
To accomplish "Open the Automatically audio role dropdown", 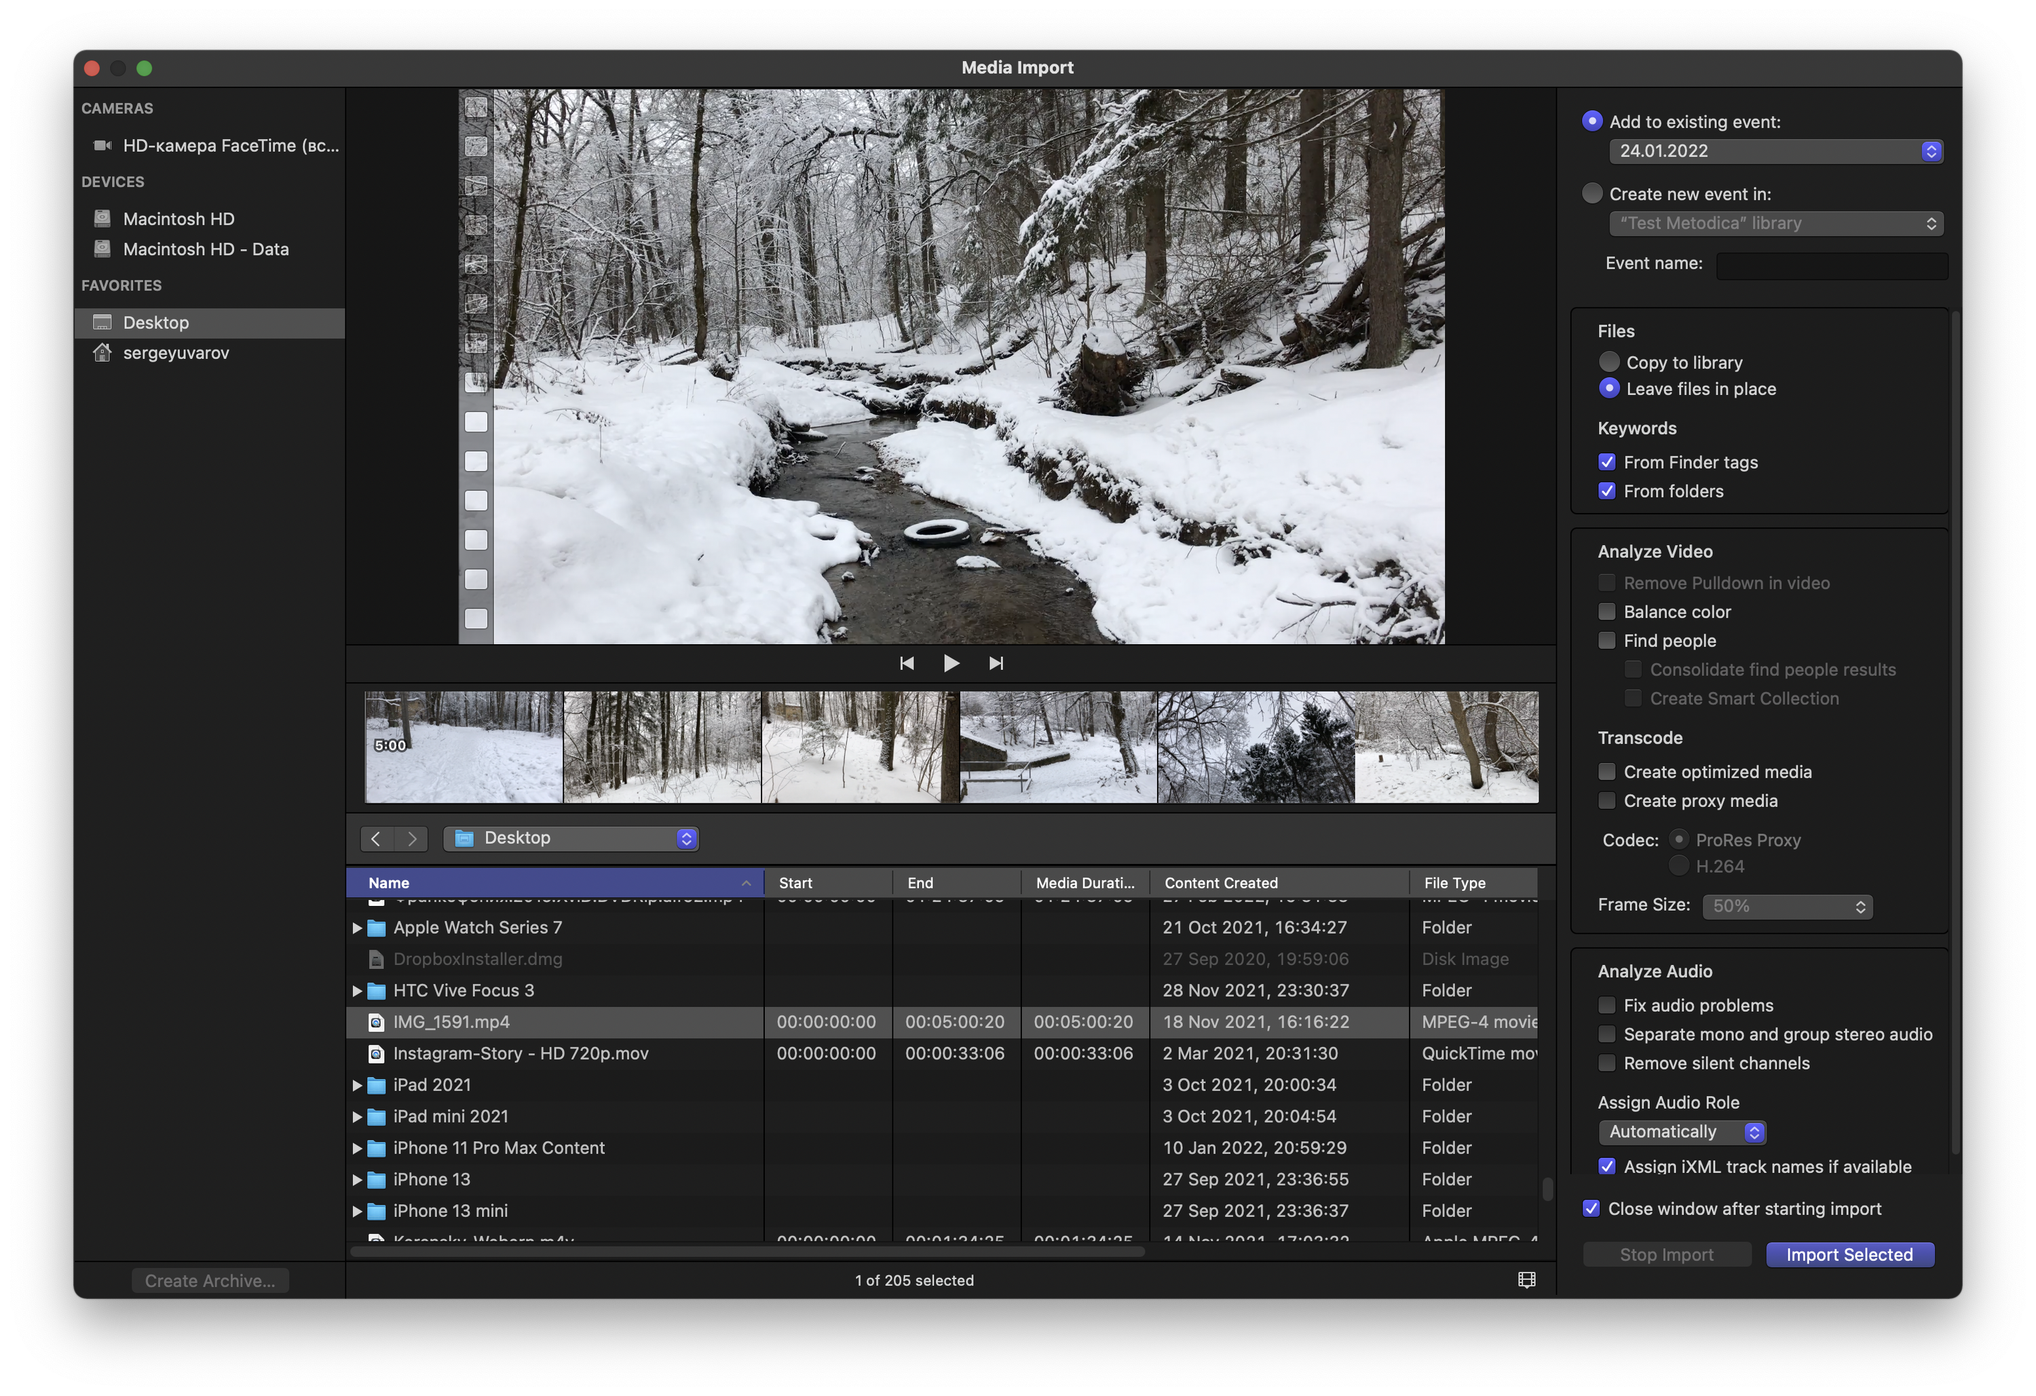I will tap(1680, 1131).
